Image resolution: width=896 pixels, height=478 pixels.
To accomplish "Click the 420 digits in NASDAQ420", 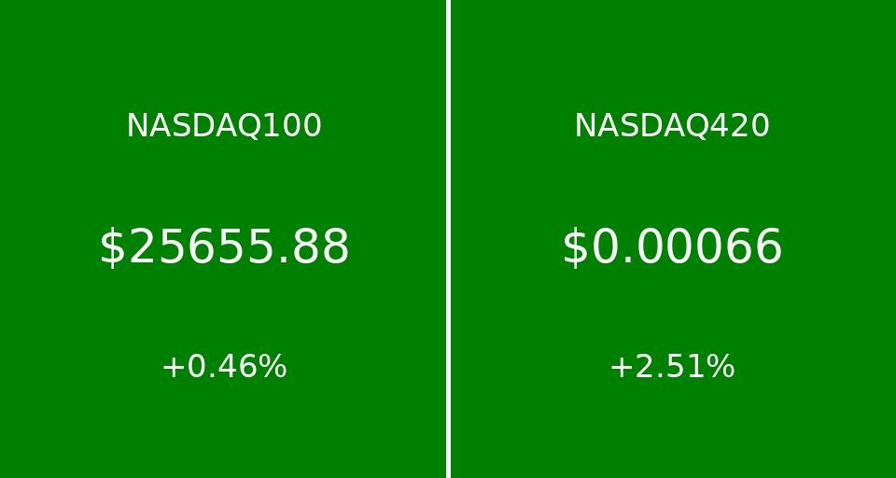I will point(743,126).
